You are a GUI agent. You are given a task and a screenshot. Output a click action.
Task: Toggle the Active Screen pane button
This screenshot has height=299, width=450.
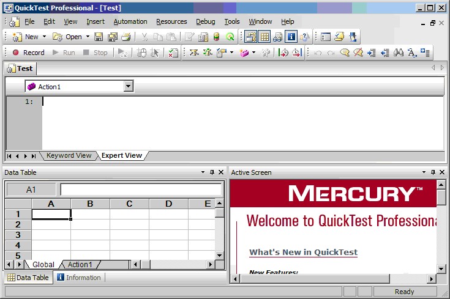(x=251, y=37)
